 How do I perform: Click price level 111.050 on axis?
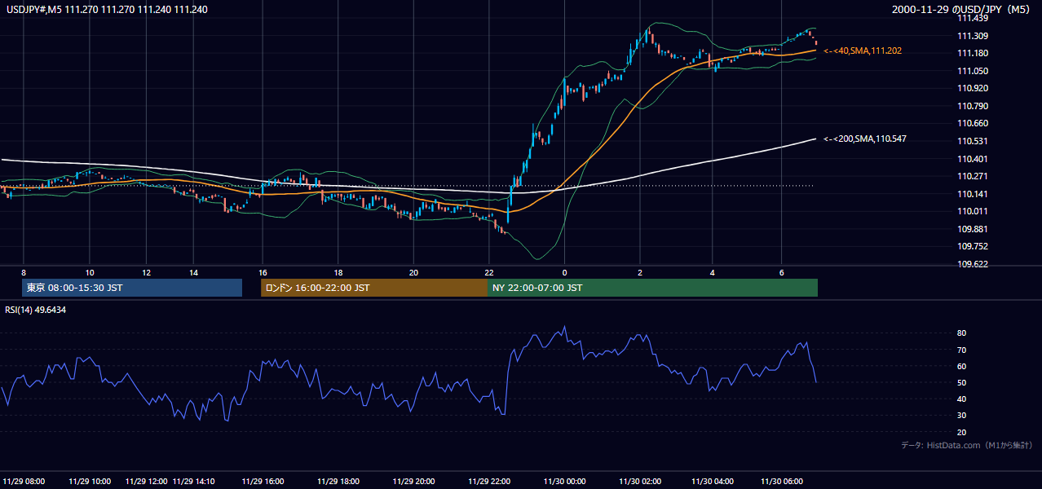[973, 71]
